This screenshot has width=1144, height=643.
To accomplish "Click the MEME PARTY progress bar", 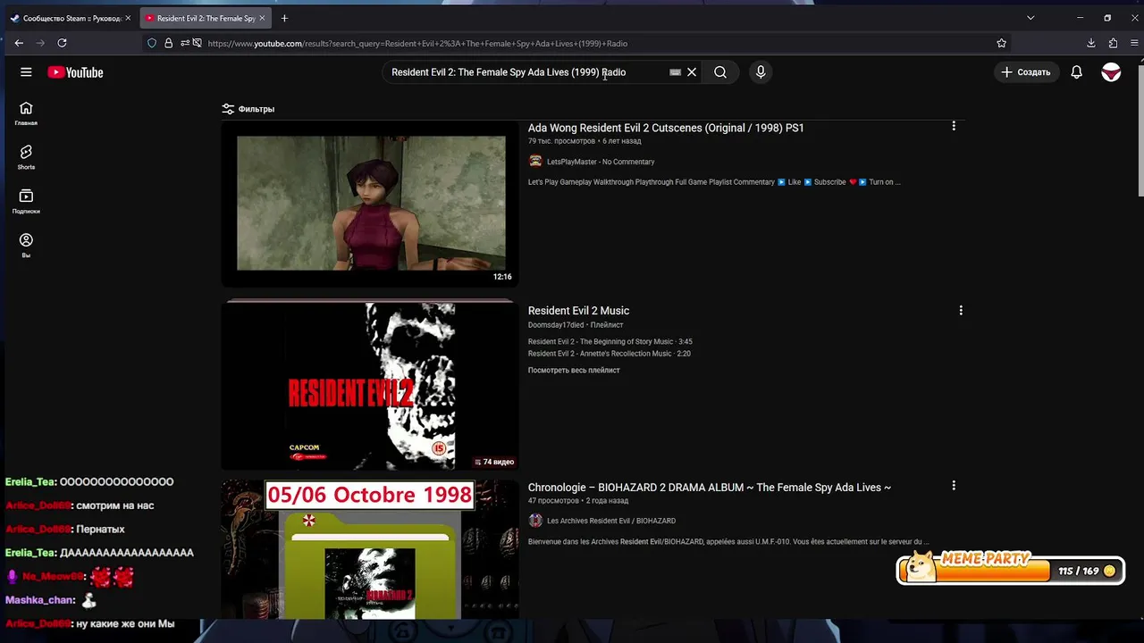I will click(x=1010, y=571).
